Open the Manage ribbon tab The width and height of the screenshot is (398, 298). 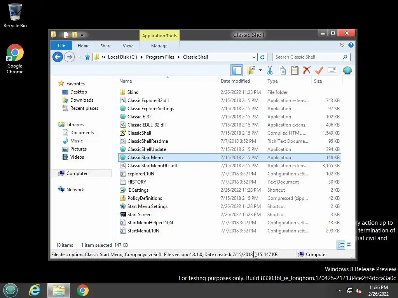(x=159, y=46)
